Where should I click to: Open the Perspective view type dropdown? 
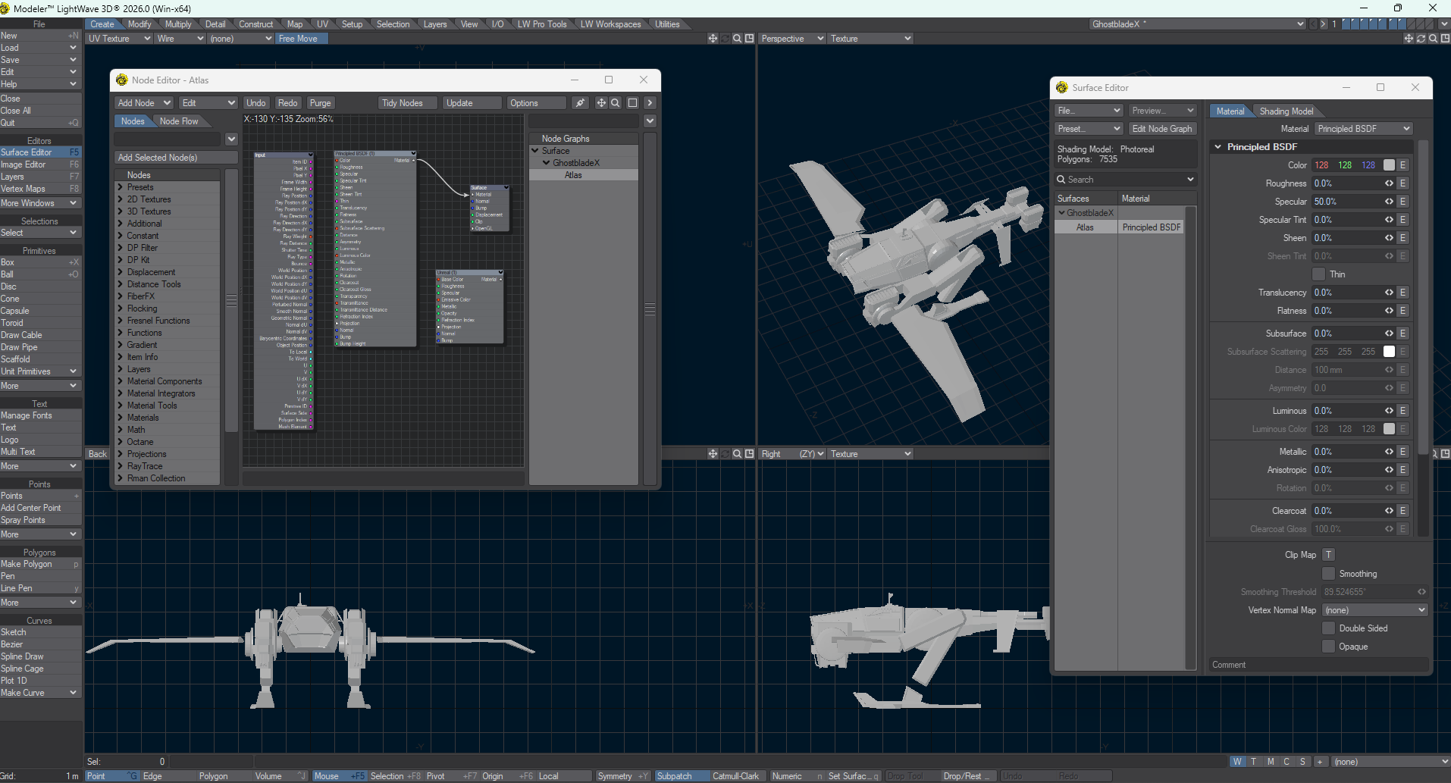pos(791,39)
